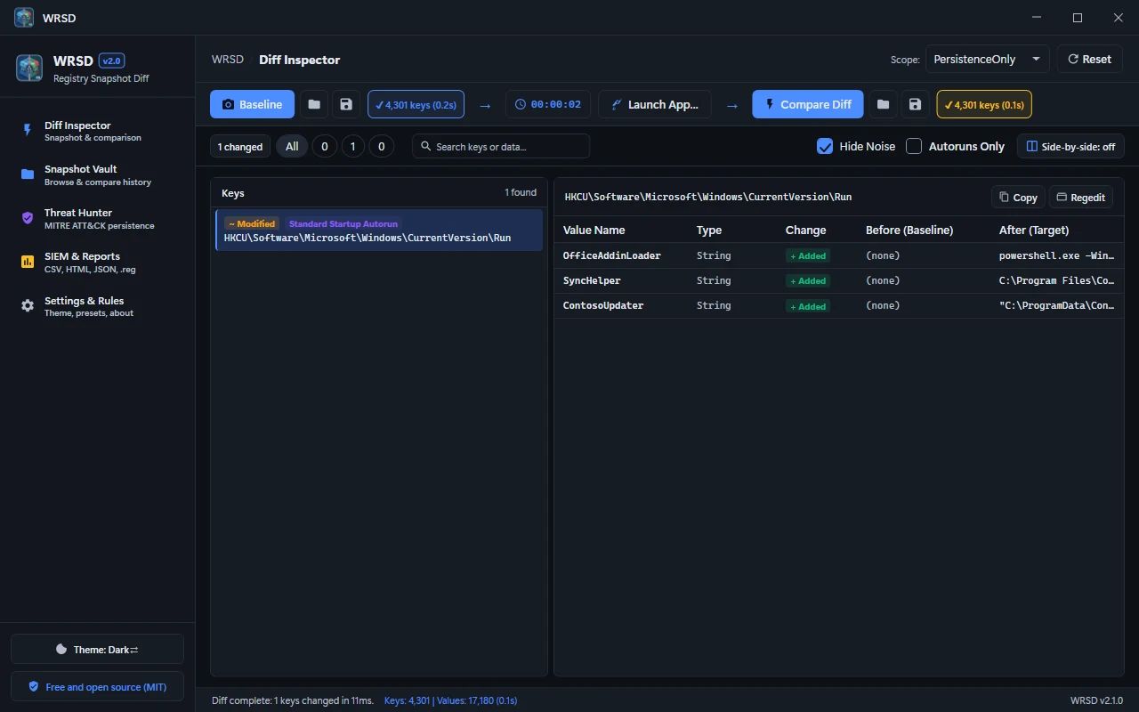The image size is (1139, 712).
Task: Load baseline snapshot via the folder icon next to Baseline
Action: point(314,104)
